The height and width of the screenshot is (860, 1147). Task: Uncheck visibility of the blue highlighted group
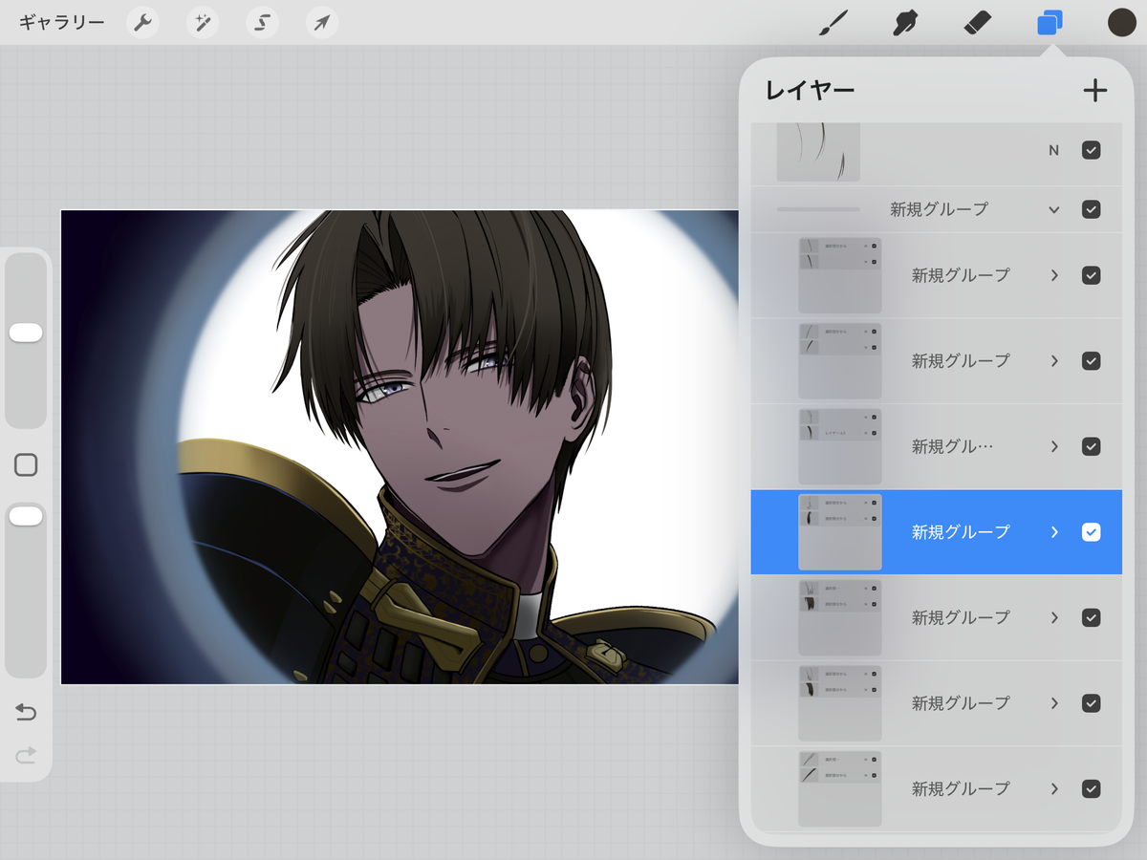(x=1091, y=532)
